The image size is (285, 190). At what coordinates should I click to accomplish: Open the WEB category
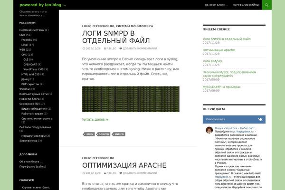coord(22,49)
